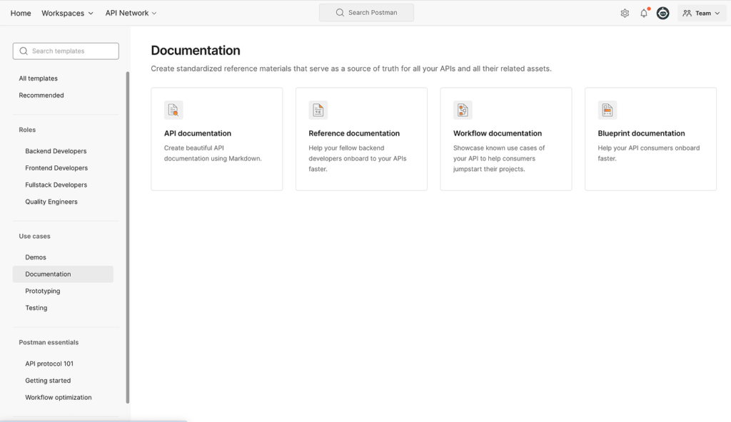Expand the Workspaces dropdown

coord(67,13)
